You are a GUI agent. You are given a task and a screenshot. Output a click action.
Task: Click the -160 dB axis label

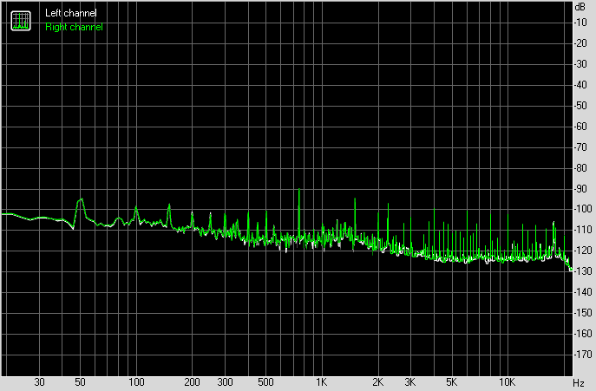tap(583, 333)
